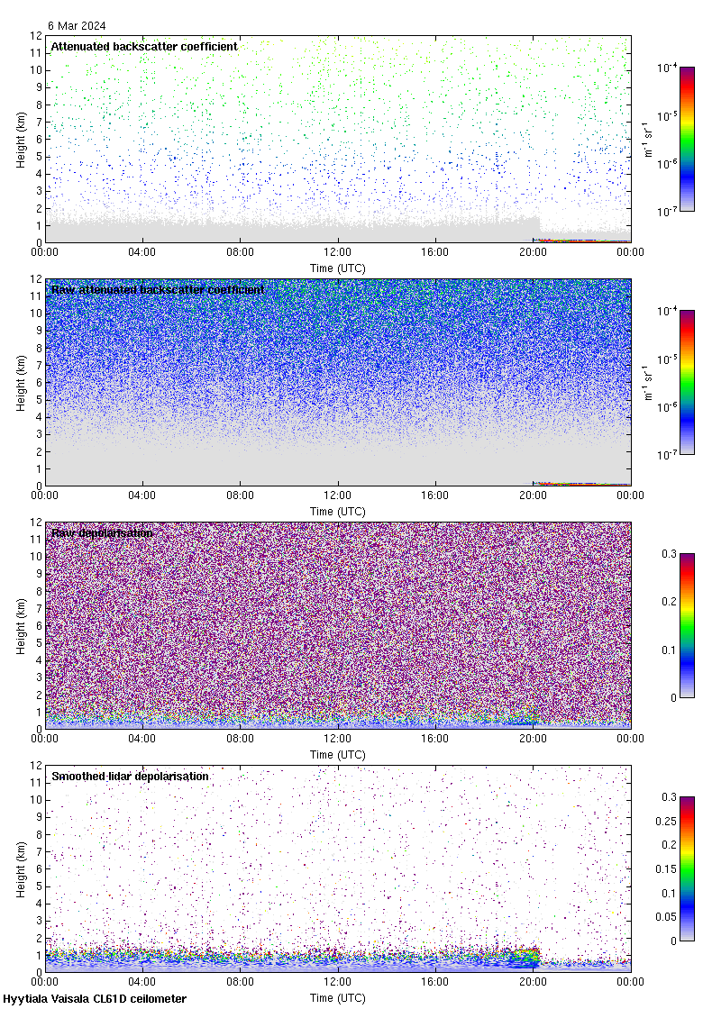Pick the colorbar next to Raw attenuated backscatter plot
The width and height of the screenshot is (703, 1009).
(686, 382)
